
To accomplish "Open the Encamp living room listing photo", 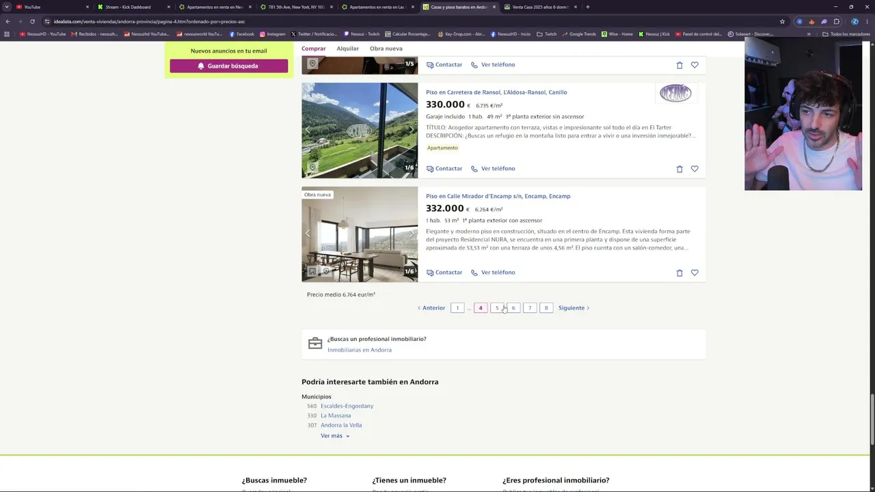I will [360, 234].
